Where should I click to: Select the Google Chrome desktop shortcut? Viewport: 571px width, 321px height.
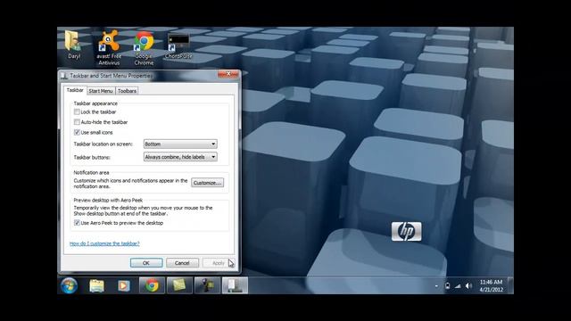point(144,48)
